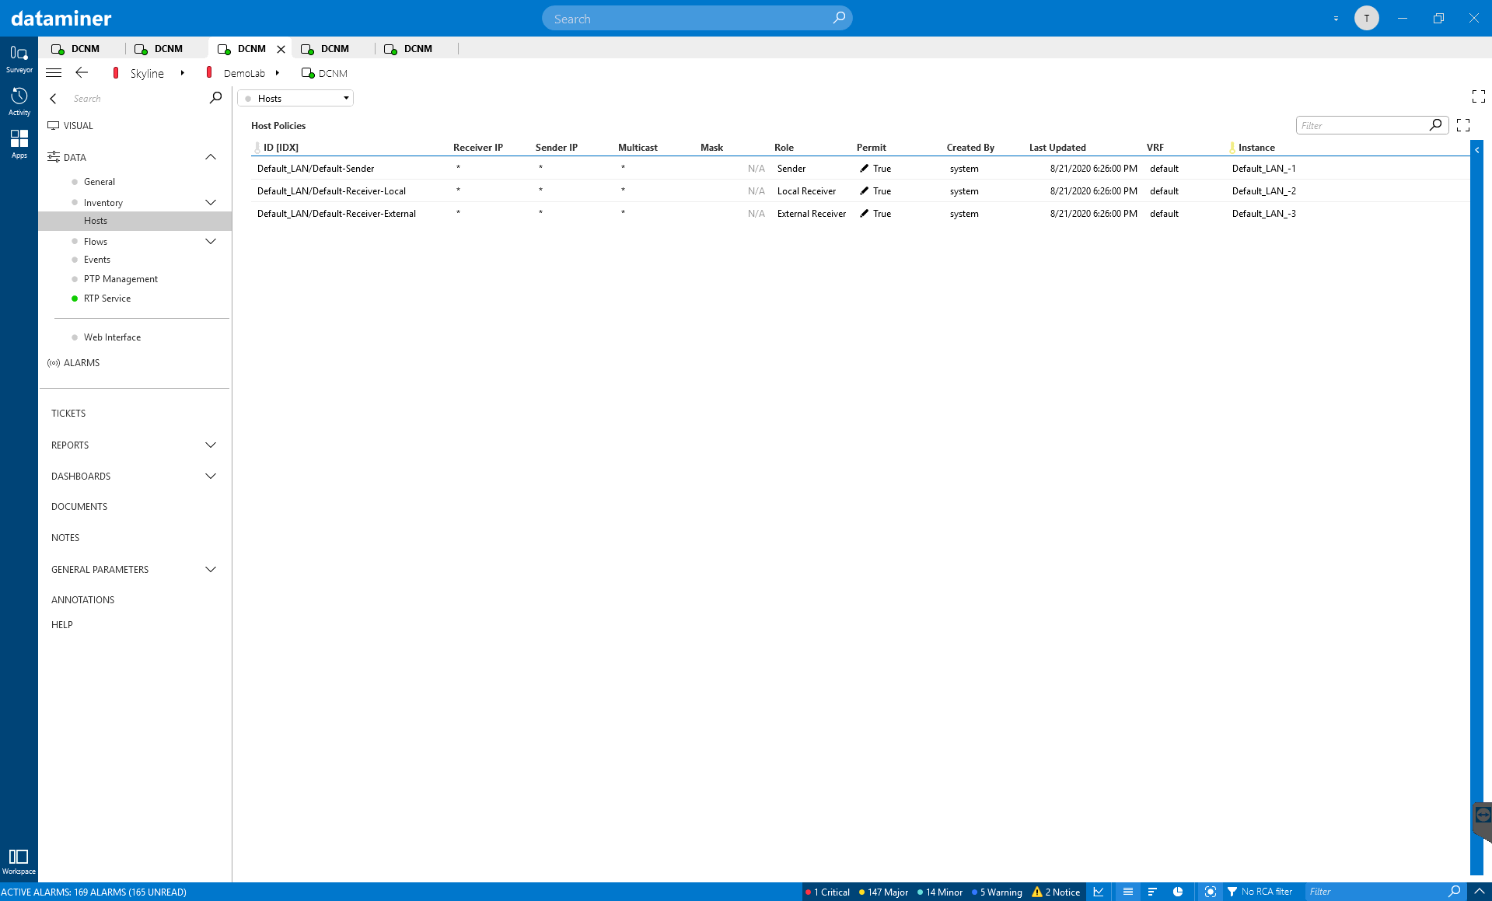Collapse the DATA section chevron
The height and width of the screenshot is (901, 1492).
(x=211, y=157)
